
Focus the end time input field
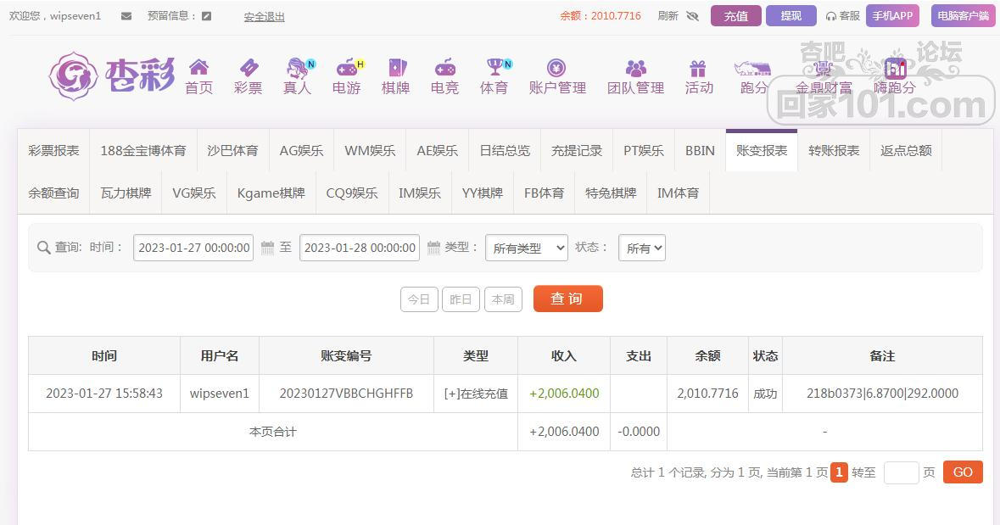(359, 248)
